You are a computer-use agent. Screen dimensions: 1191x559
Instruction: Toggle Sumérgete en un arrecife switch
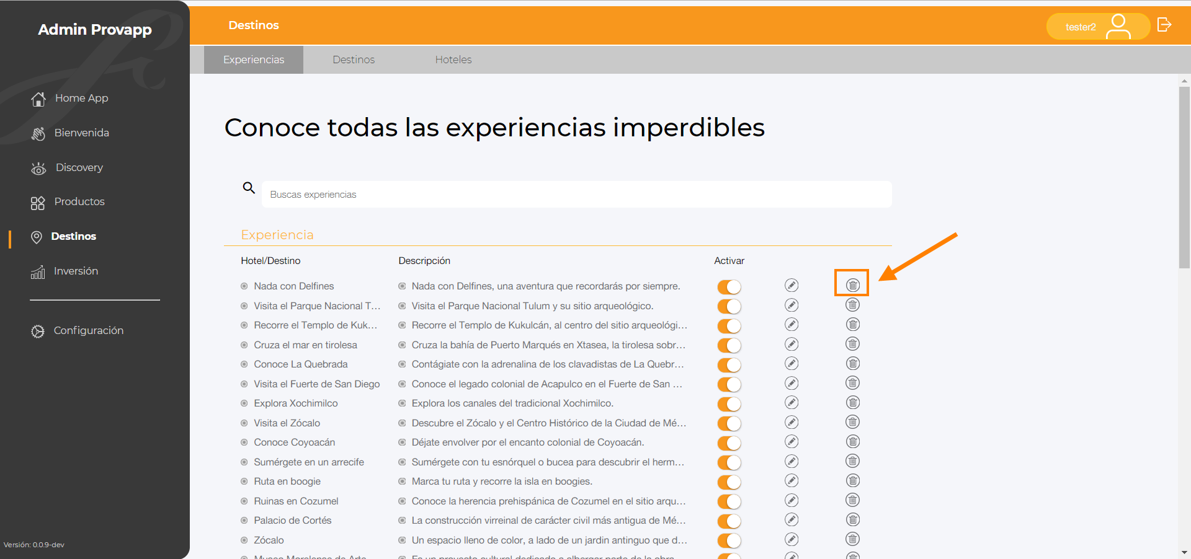click(x=729, y=462)
